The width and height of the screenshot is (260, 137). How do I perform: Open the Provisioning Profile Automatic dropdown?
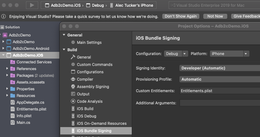pos(220,79)
